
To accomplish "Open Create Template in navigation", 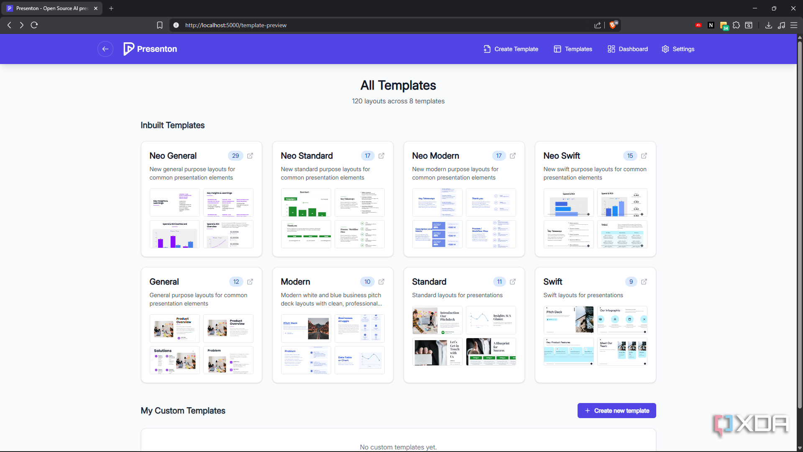I will 511,49.
